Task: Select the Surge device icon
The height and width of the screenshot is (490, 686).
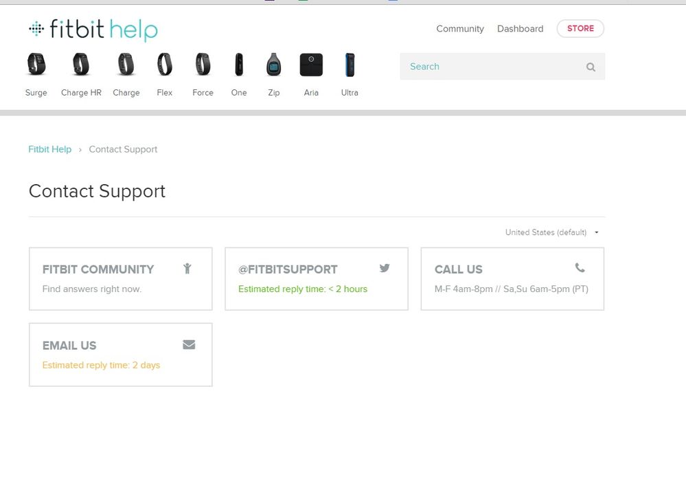Action: coord(36,65)
